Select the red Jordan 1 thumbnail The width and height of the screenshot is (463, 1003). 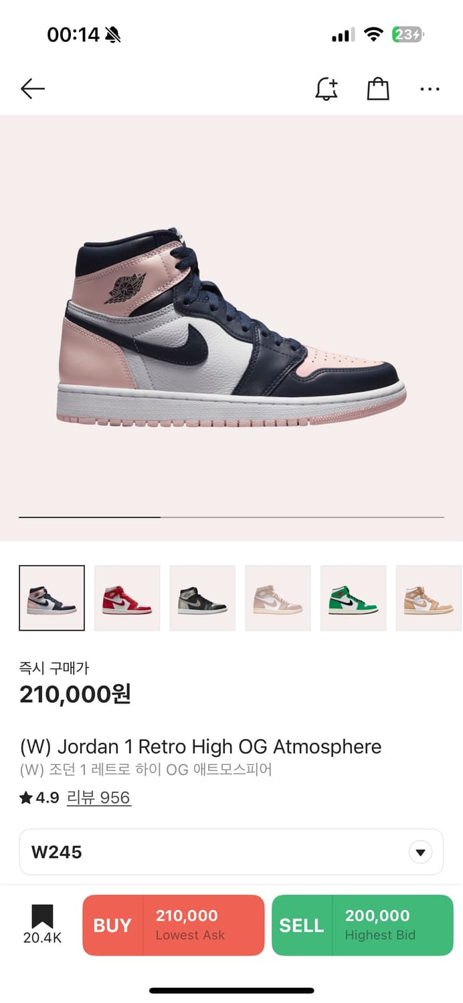point(127,598)
